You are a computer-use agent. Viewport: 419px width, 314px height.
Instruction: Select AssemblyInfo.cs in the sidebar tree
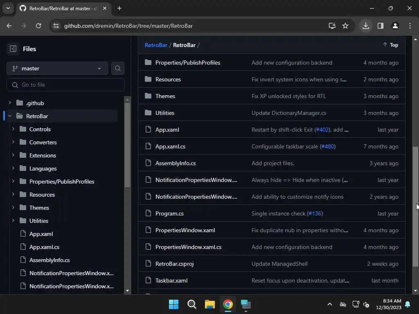[50, 260]
